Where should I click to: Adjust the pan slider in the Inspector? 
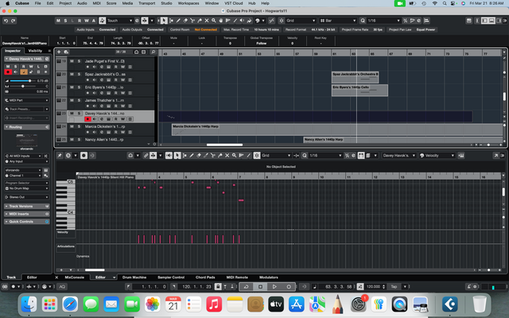[x=23, y=87]
